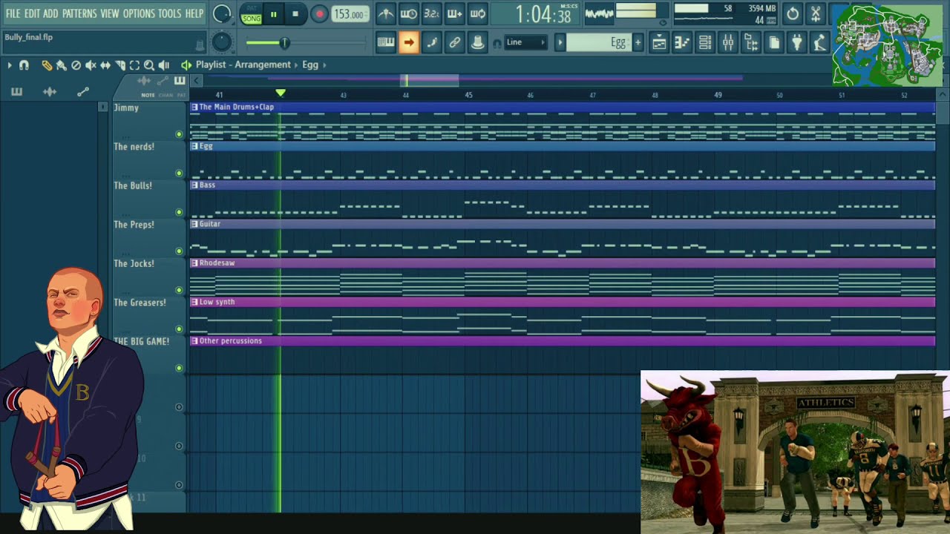
Task: Select the playlist select tool
Action: tap(134, 65)
